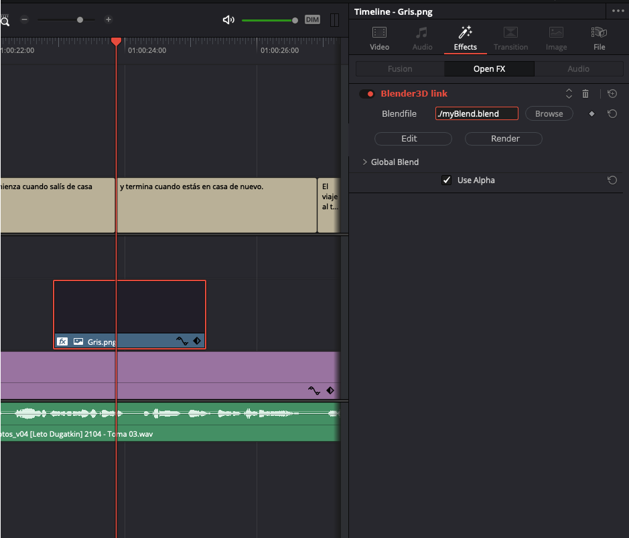Open the Image inspector tab
The height and width of the screenshot is (538, 629).
click(x=556, y=38)
